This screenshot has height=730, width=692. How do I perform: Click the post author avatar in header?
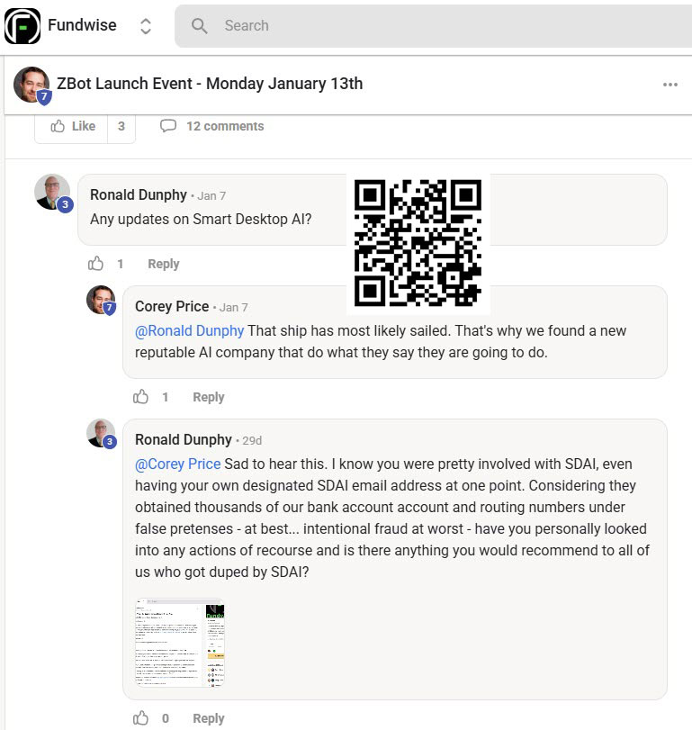(x=31, y=85)
